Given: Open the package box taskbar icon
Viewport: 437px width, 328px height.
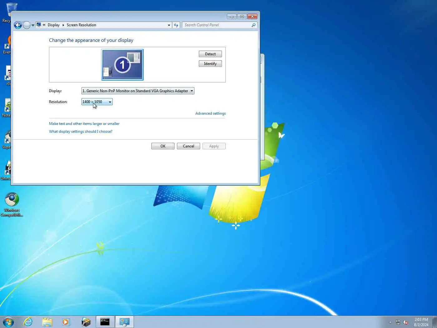Looking at the screenshot, I should click(86, 322).
